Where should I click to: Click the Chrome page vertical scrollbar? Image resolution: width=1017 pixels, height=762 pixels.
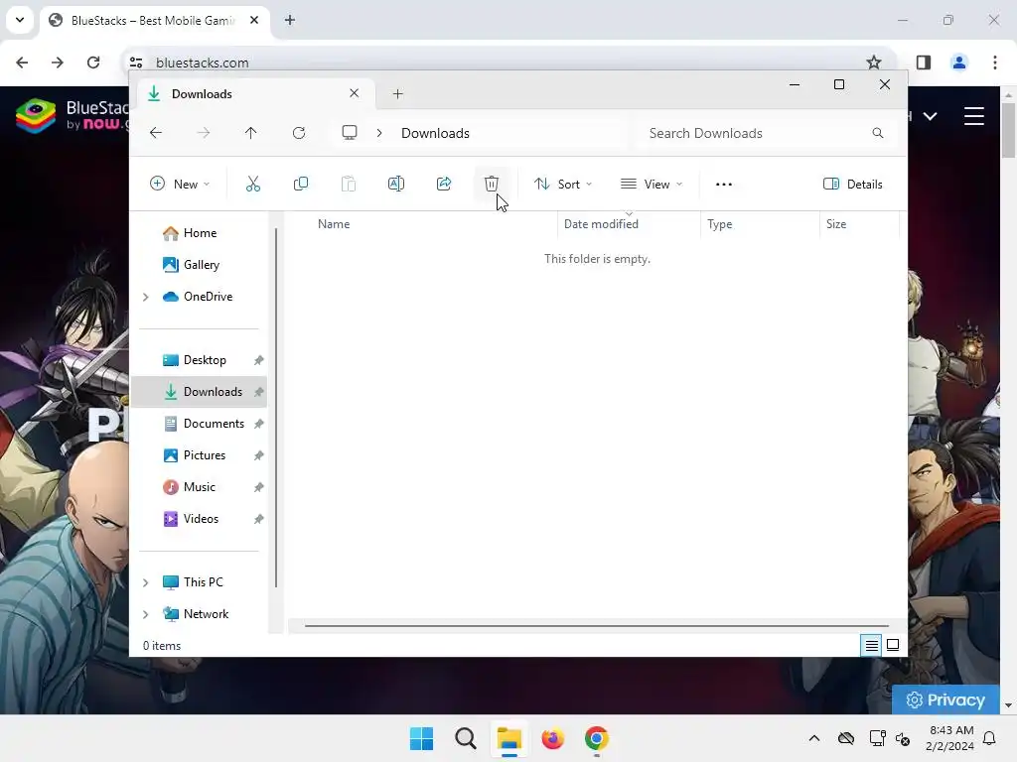click(1009, 128)
